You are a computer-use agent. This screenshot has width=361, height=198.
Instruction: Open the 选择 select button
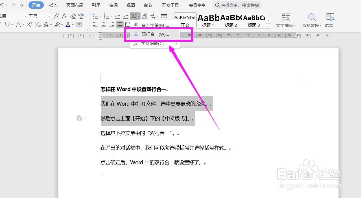pyautogui.click(x=330, y=20)
